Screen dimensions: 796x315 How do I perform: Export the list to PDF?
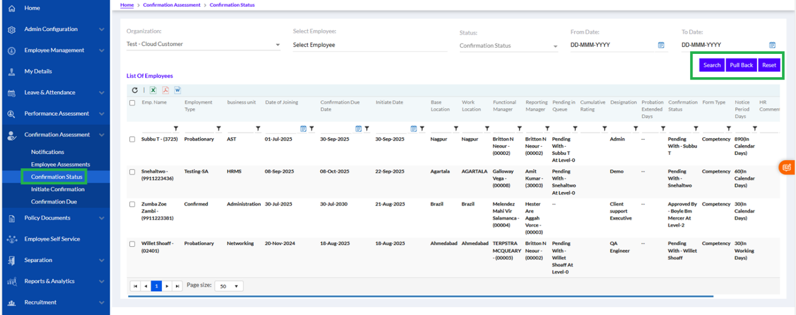[x=165, y=90]
